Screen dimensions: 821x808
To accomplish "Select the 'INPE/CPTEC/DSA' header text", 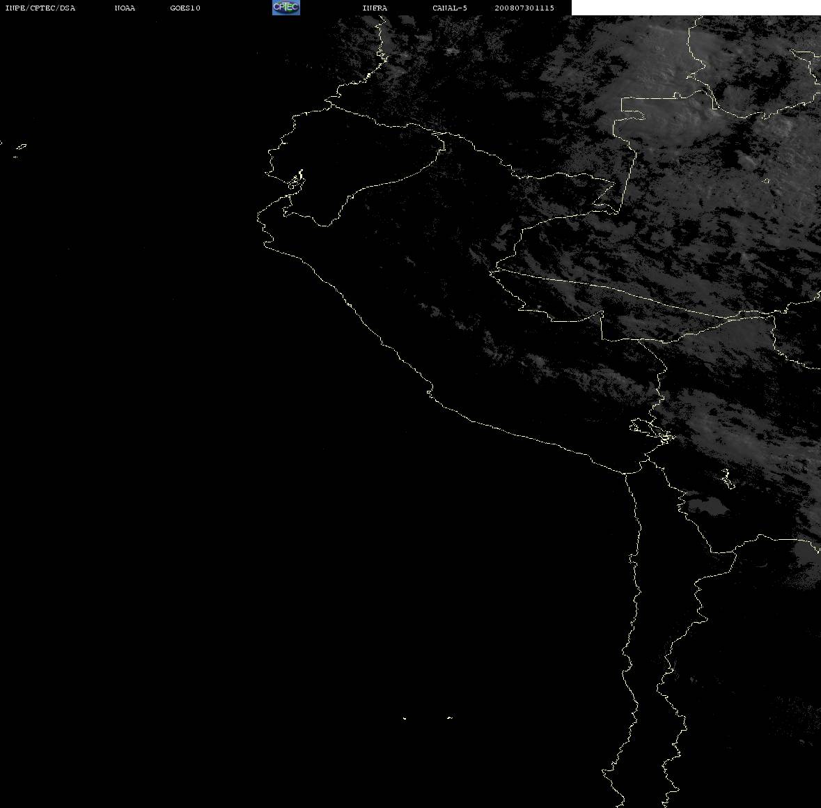I will point(40,8).
